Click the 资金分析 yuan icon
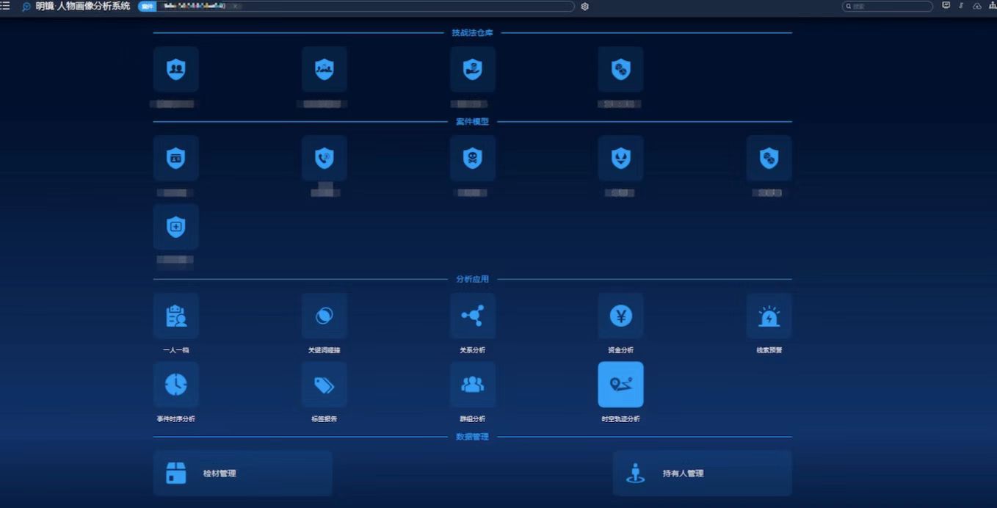This screenshot has width=997, height=508. point(620,316)
